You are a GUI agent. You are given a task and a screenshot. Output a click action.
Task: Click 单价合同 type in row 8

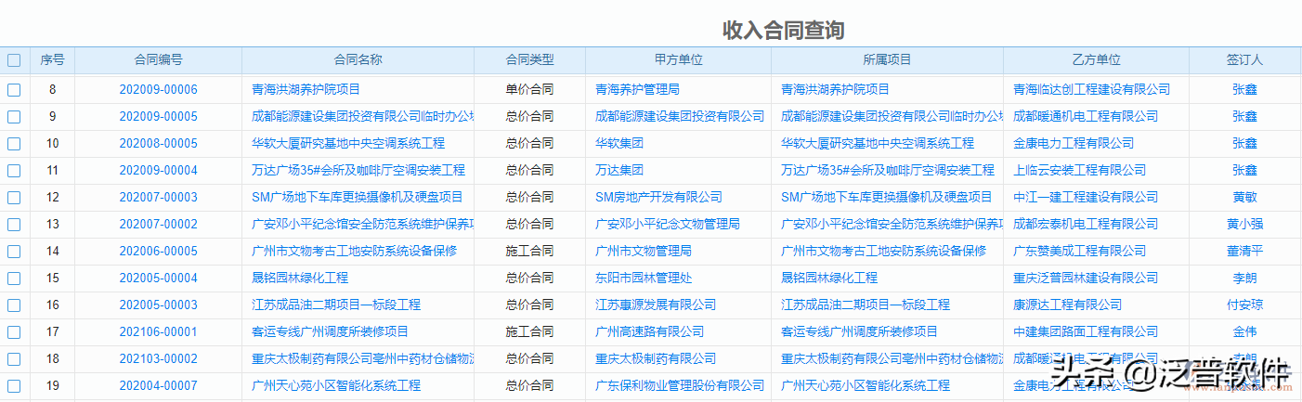[529, 90]
